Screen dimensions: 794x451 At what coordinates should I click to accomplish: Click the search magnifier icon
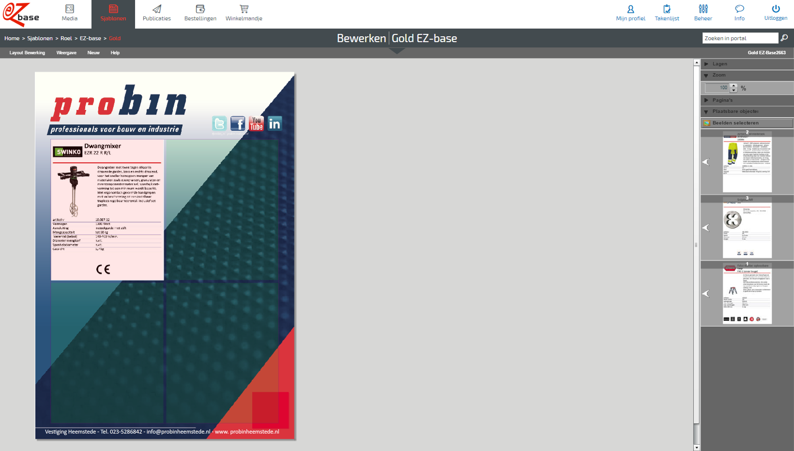tap(784, 38)
